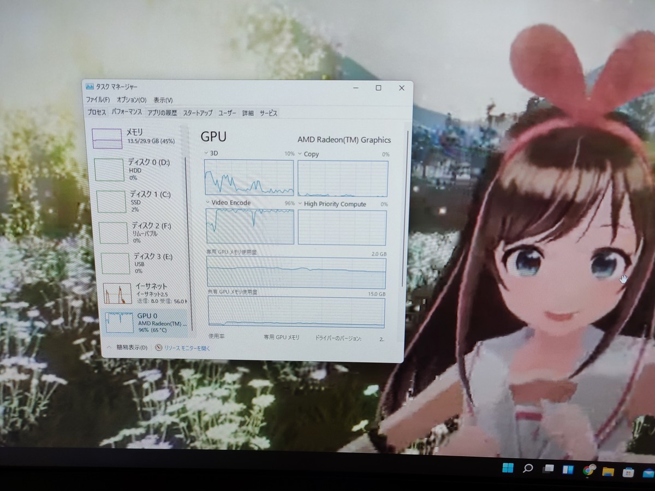
Task: Click the Video Encode usage graph
Action: pos(250,226)
